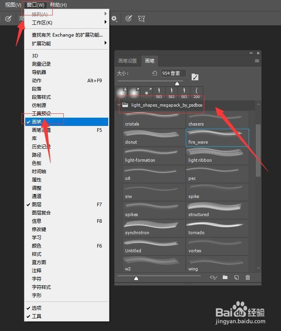The width and height of the screenshot is (281, 331).
Task: Uncheck the 工具 panel item
Action: [x=67, y=316]
